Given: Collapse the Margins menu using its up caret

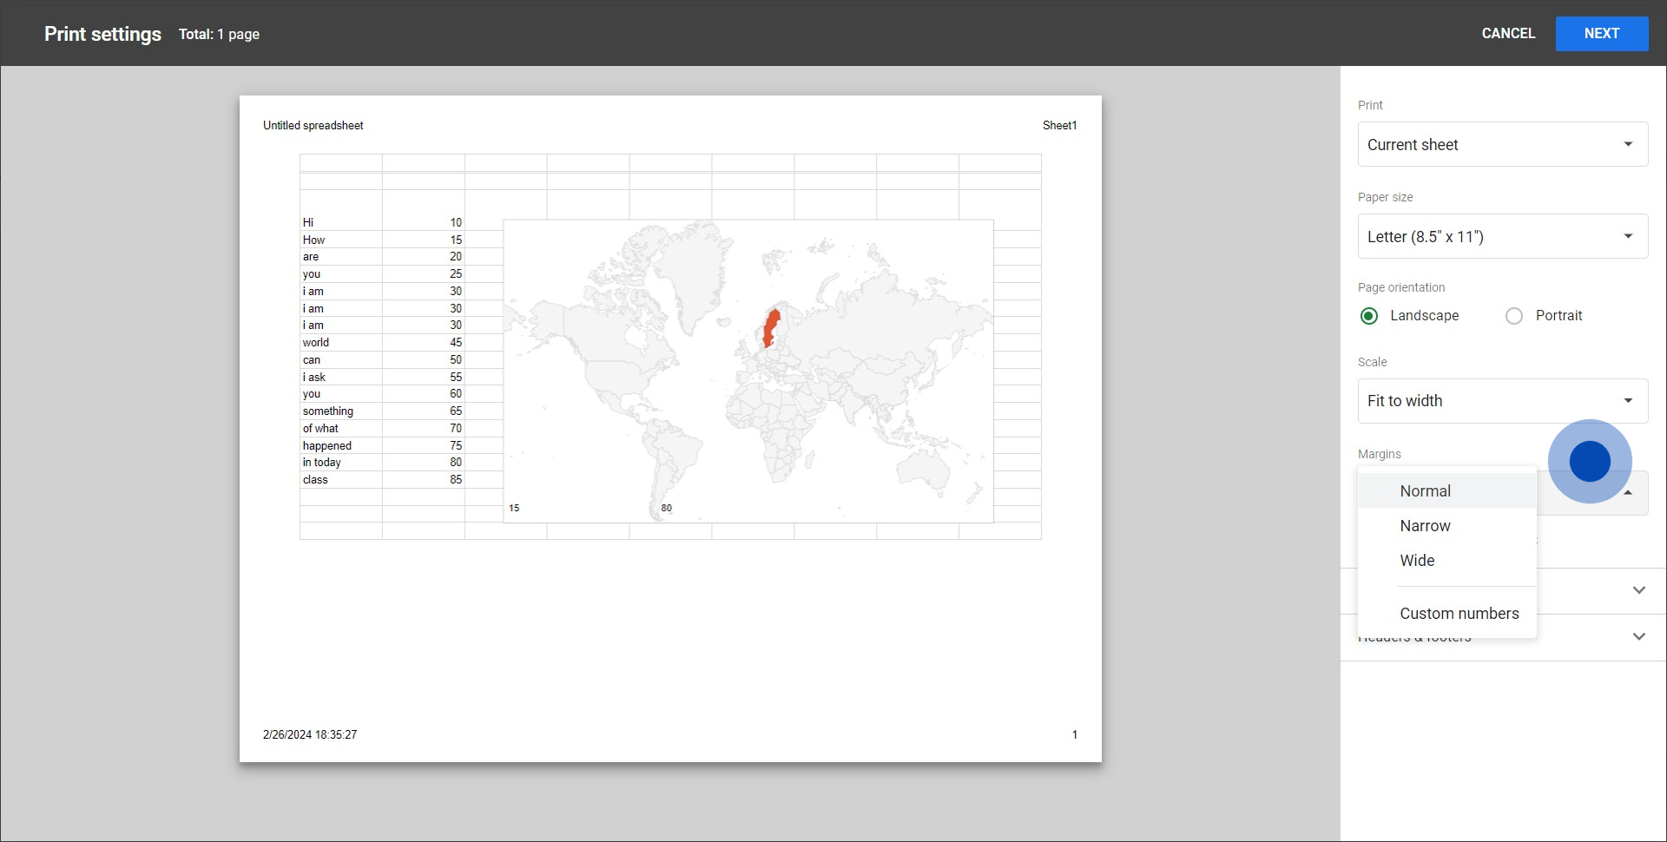Looking at the screenshot, I should [x=1628, y=492].
